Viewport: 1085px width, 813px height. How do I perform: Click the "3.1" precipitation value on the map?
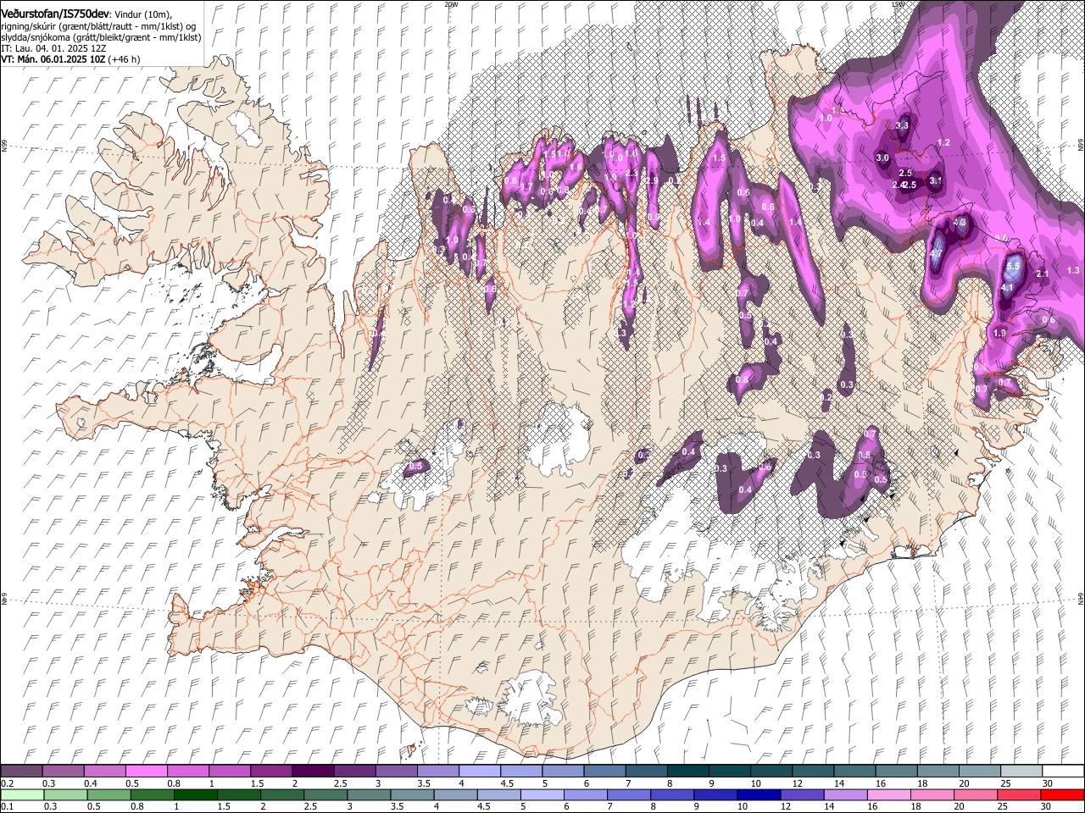pyautogui.click(x=936, y=180)
